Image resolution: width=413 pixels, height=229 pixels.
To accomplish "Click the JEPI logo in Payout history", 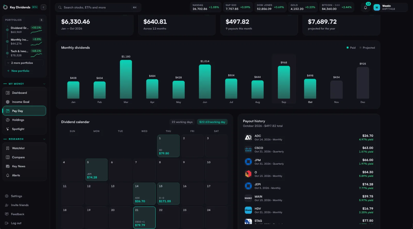I will (248, 186).
